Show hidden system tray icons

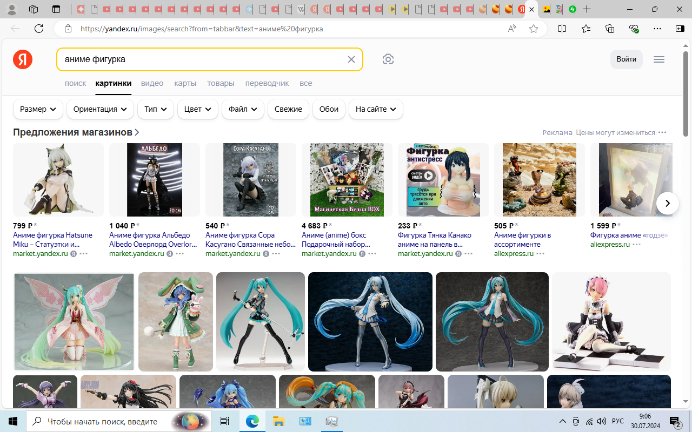click(x=563, y=421)
